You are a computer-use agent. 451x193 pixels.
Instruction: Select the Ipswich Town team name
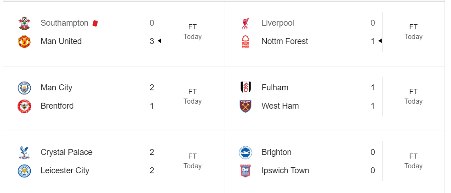click(285, 171)
